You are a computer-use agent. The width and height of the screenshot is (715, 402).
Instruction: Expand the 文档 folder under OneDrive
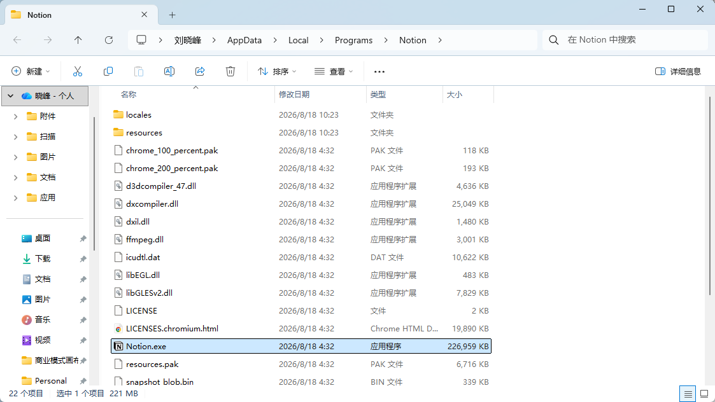click(x=15, y=177)
